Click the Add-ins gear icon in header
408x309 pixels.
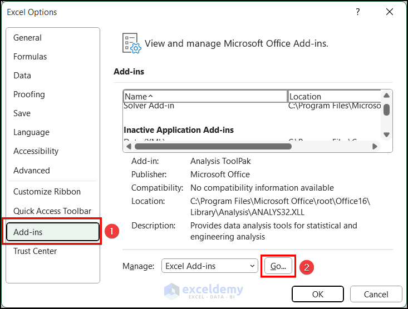click(x=131, y=43)
